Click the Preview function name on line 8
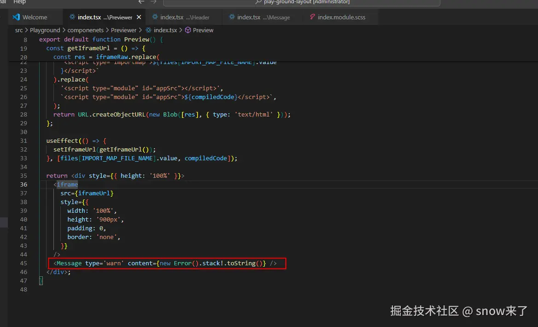The width and height of the screenshot is (538, 327). (136, 40)
